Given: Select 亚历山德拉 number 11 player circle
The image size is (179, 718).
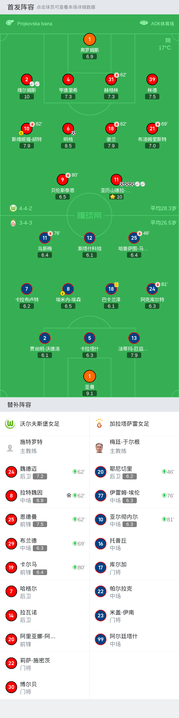Looking at the screenshot, I should point(116,180).
